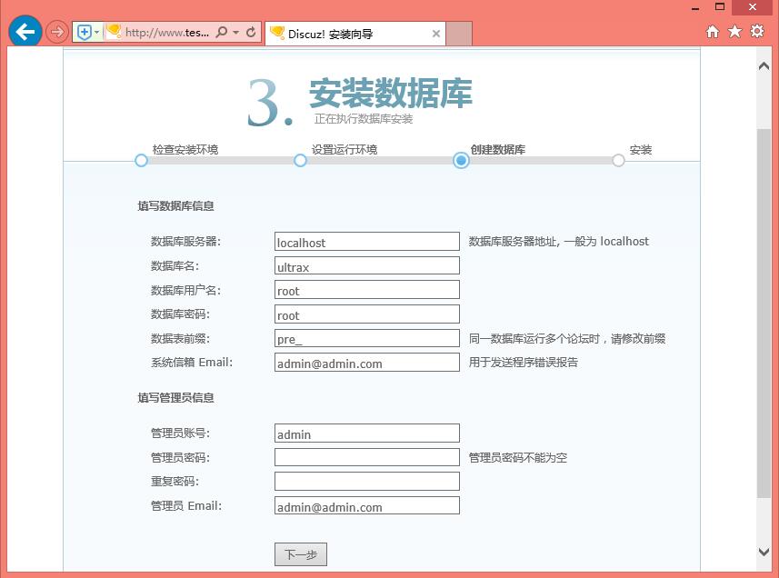Focus the empty 重复密码 field
The image size is (779, 578).
click(x=367, y=481)
